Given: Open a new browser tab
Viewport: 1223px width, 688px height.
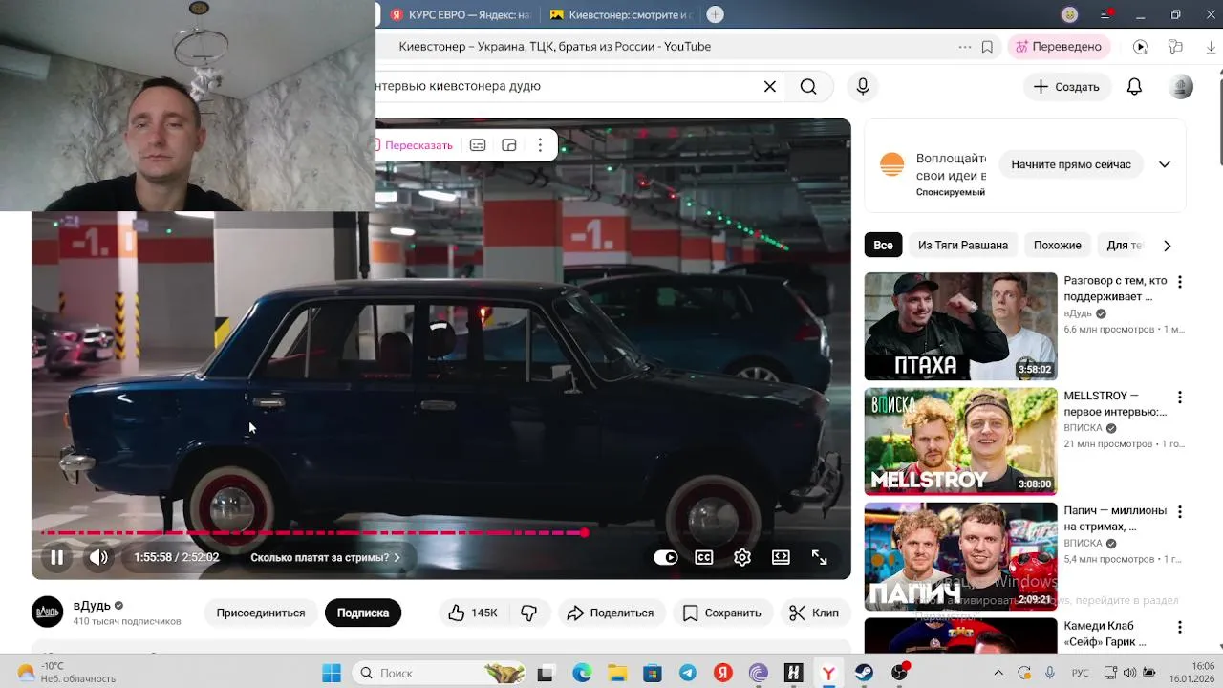Looking at the screenshot, I should (715, 14).
